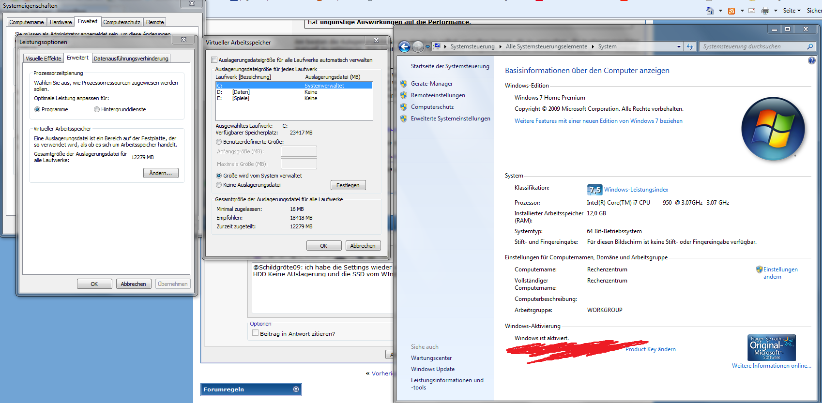
Task: Click the Forumregeln section header
Action: click(251, 389)
